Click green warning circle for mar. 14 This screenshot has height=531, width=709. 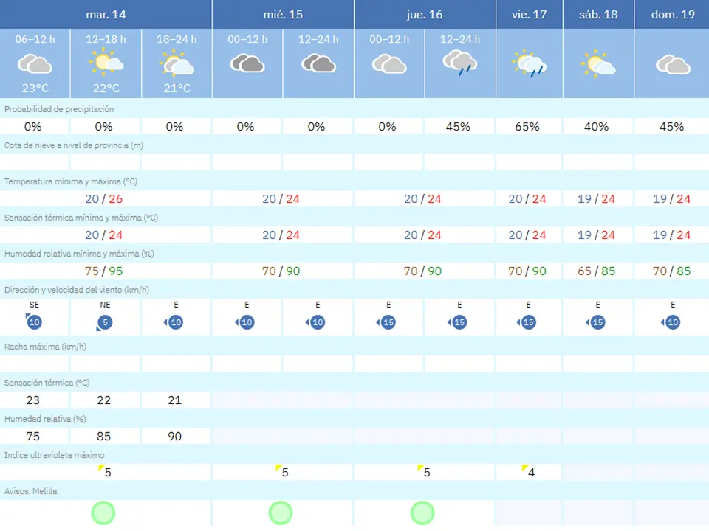point(103,513)
